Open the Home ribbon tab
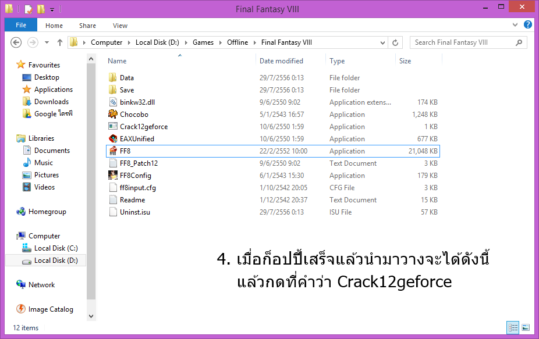This screenshot has width=539, height=339. (x=54, y=26)
